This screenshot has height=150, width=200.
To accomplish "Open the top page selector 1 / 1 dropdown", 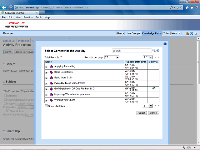I will [151, 57].
